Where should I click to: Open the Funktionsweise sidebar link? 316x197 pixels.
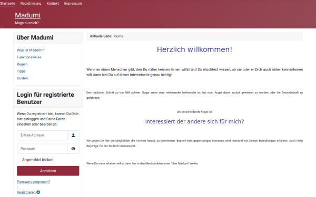pyautogui.click(x=29, y=57)
